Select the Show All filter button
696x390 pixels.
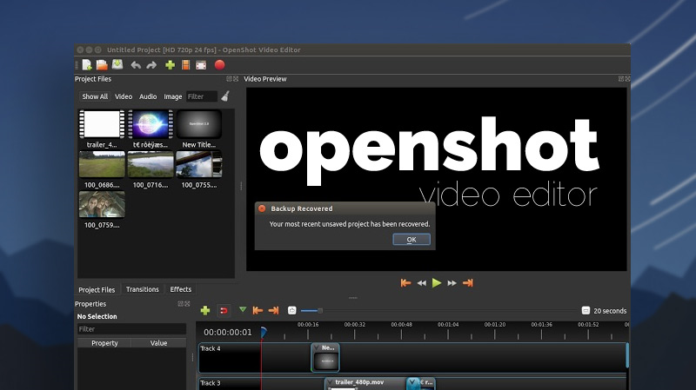(95, 96)
